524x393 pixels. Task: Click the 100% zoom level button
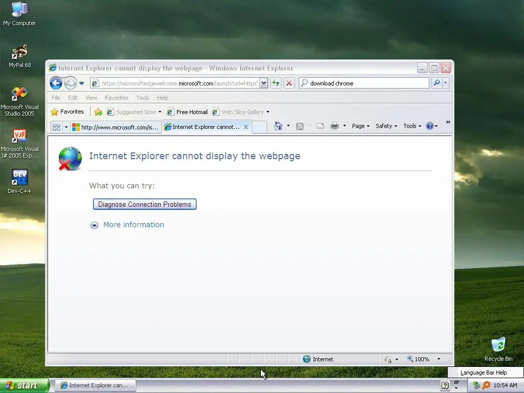pyautogui.click(x=419, y=359)
